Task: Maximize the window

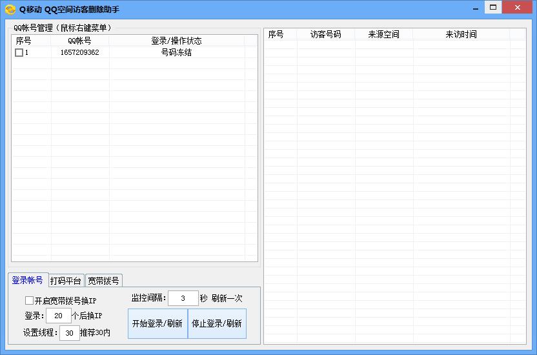Action: tap(493, 8)
